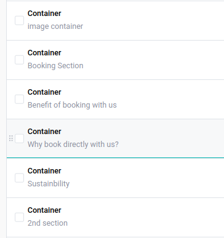Open the Container title above 'Sustainbility'
The width and height of the screenshot is (224, 238).
click(x=44, y=171)
